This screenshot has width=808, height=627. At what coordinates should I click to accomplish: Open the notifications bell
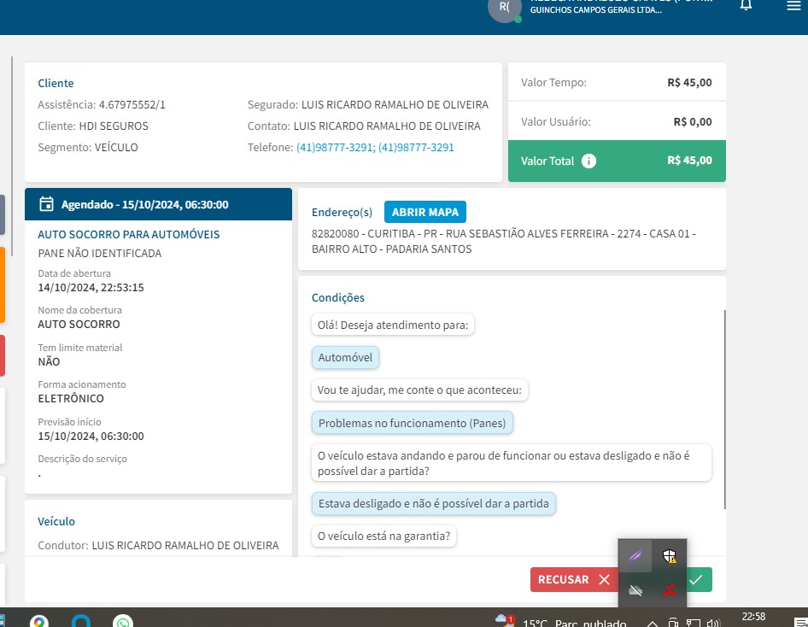pos(746,5)
